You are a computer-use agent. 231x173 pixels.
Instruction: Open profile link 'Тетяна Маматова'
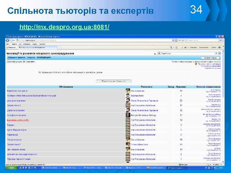tap(139, 144)
